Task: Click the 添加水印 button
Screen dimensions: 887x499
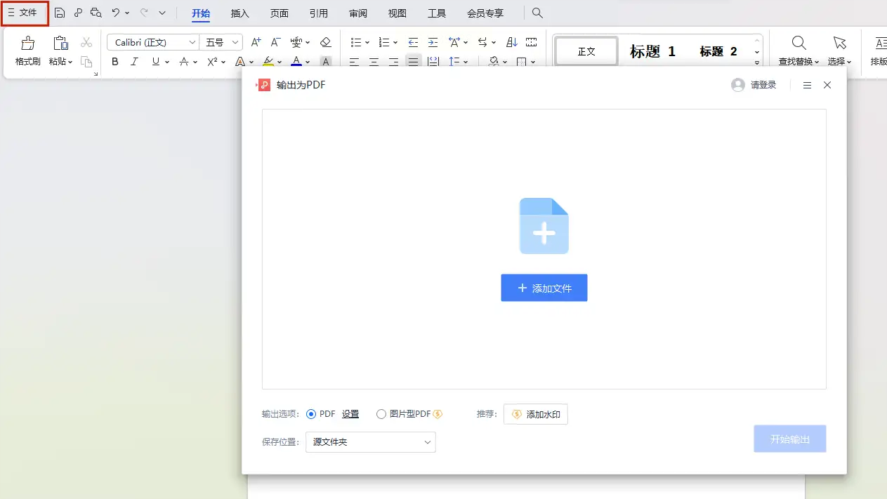Action: tap(535, 414)
